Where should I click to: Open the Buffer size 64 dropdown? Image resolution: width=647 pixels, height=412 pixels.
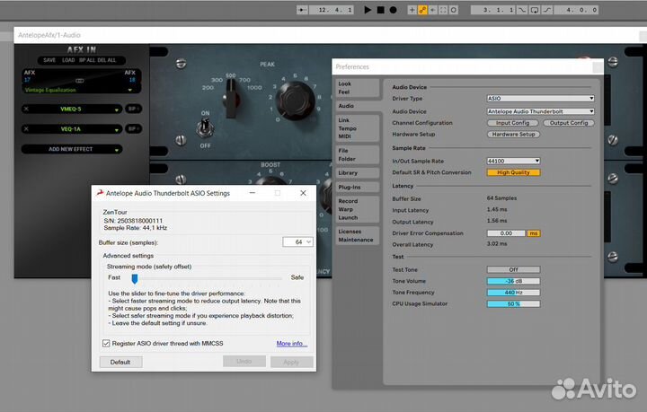[297, 242]
